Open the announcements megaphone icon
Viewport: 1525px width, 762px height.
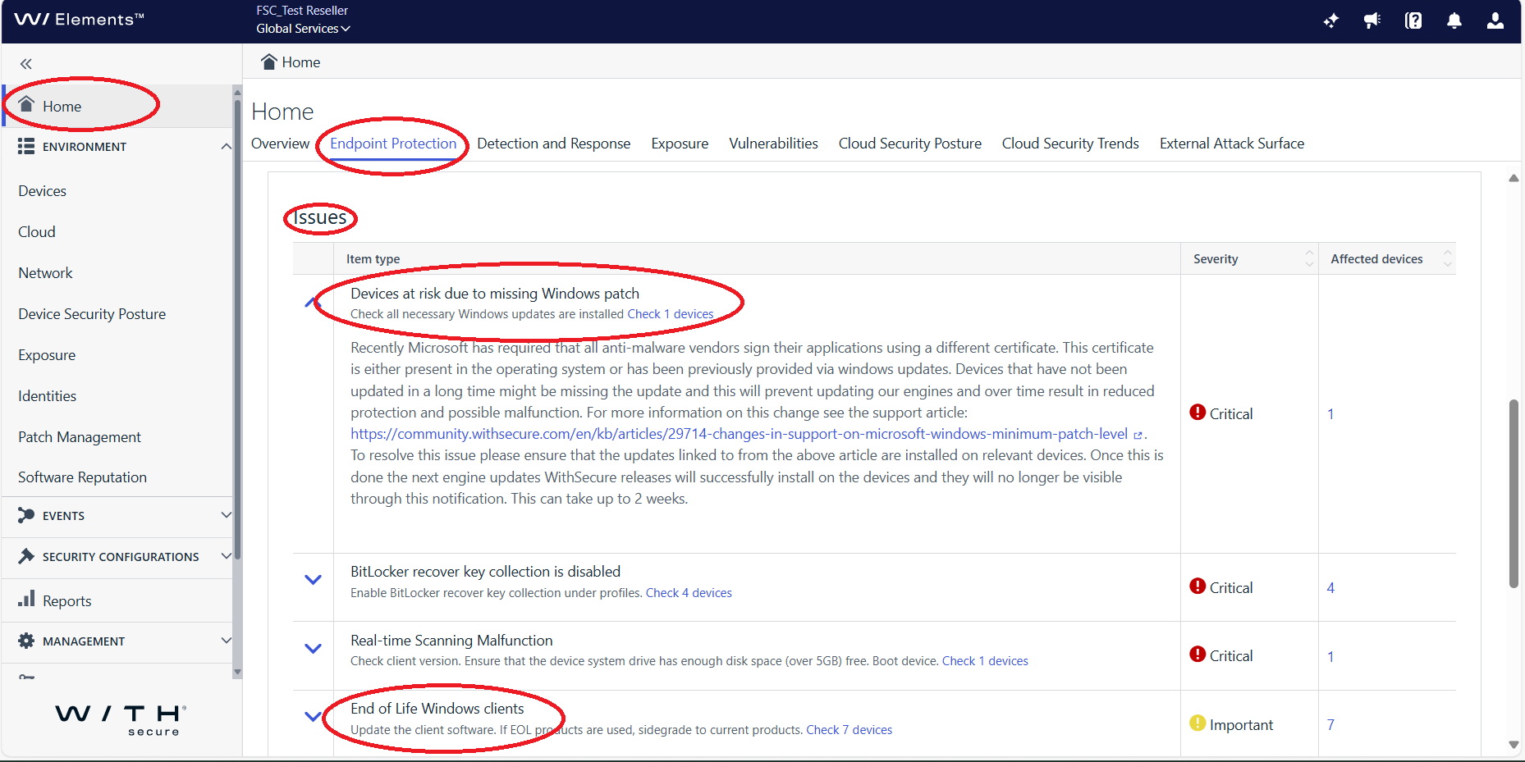click(1372, 21)
